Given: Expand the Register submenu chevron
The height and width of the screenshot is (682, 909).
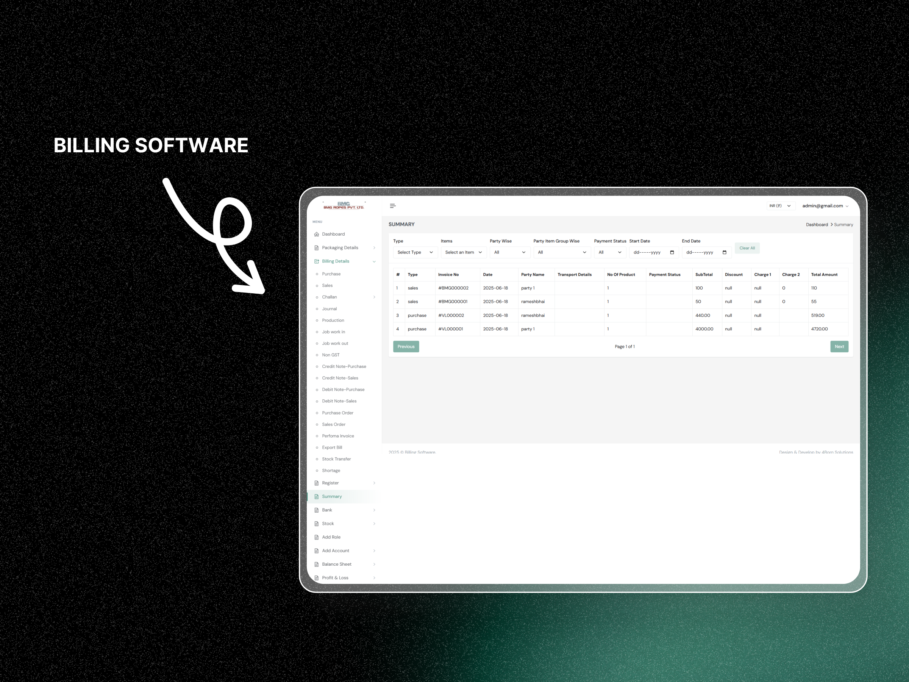Looking at the screenshot, I should pos(374,483).
